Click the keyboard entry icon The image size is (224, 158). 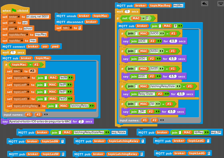[220, 4]
